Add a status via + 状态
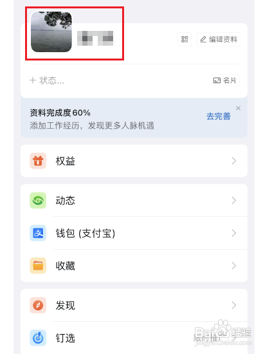270x354 pixels. click(x=47, y=80)
